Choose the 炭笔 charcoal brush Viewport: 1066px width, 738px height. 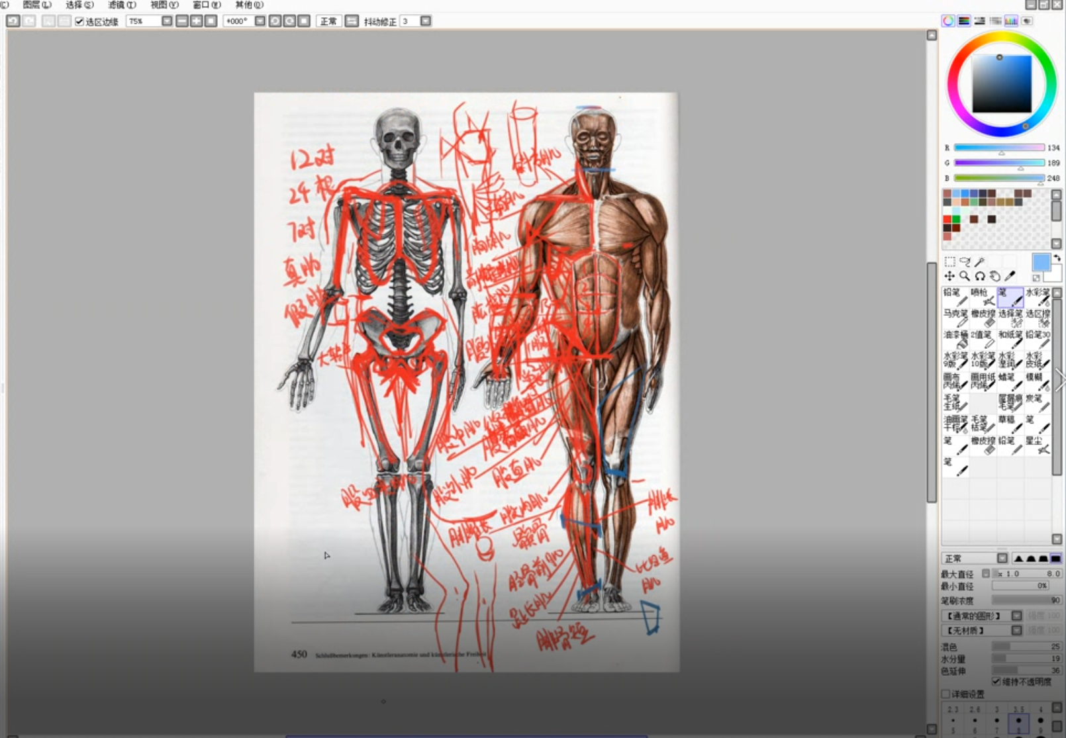coord(1038,402)
